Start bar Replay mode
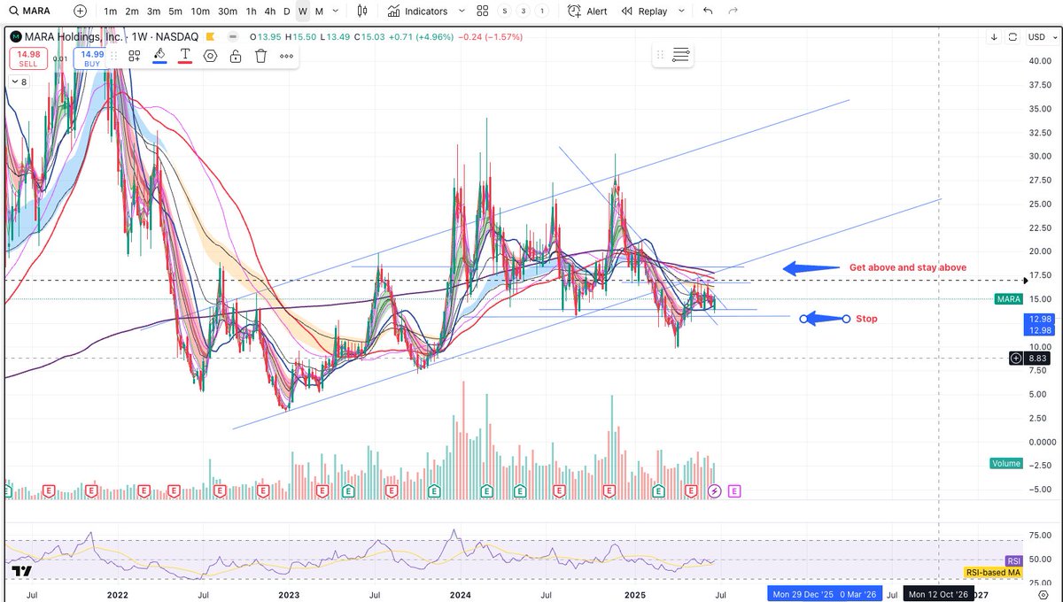Screen dimensions: 1063x602 643,12
